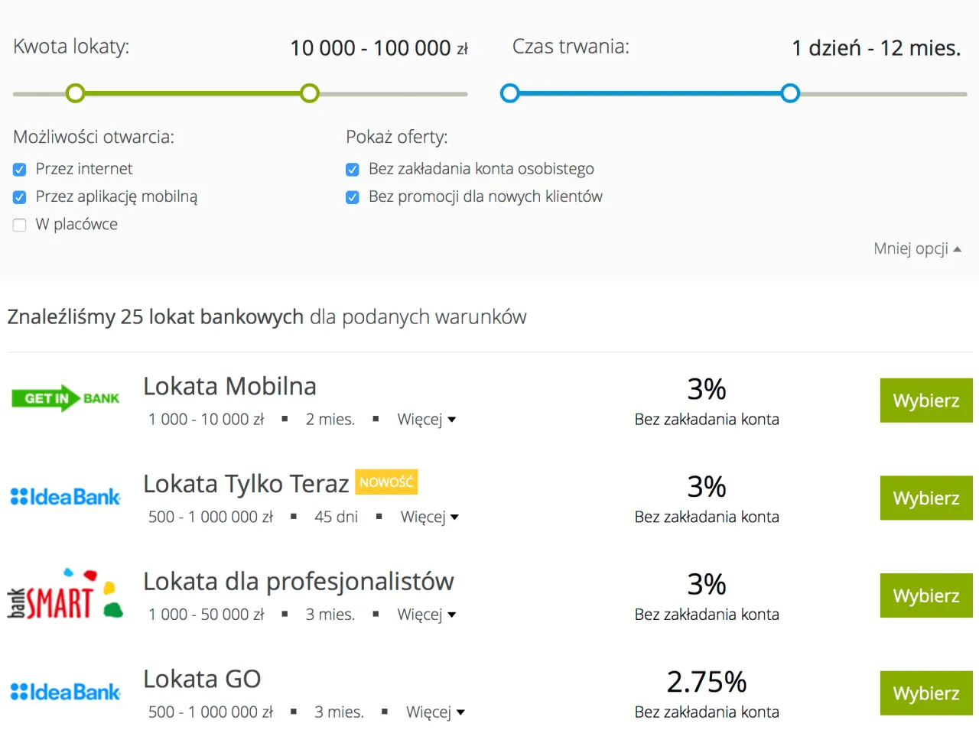Screen dimensions: 979x743
Task: Click the Idea Bank logo beside Lokata Tylko Teraz
Action: [x=65, y=497]
